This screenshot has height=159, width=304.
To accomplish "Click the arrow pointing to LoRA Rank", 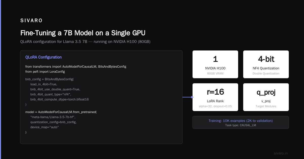I will tap(188, 97).
